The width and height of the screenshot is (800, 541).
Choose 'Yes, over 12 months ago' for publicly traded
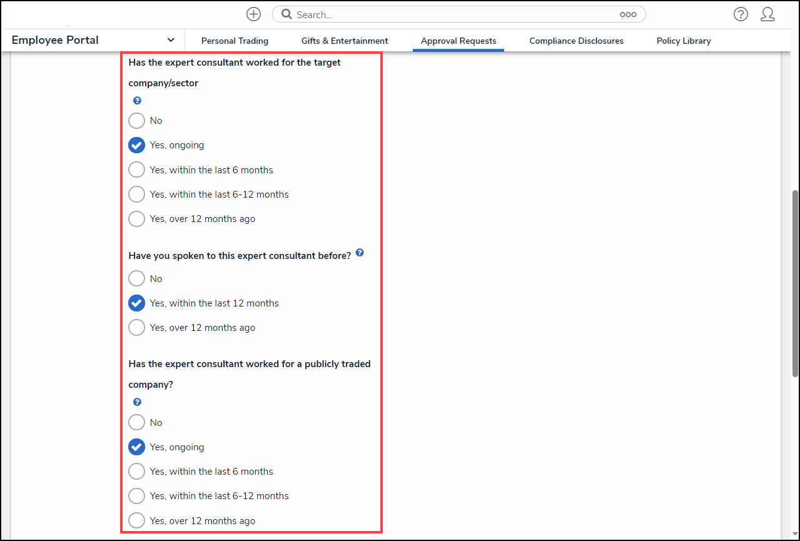coord(136,520)
